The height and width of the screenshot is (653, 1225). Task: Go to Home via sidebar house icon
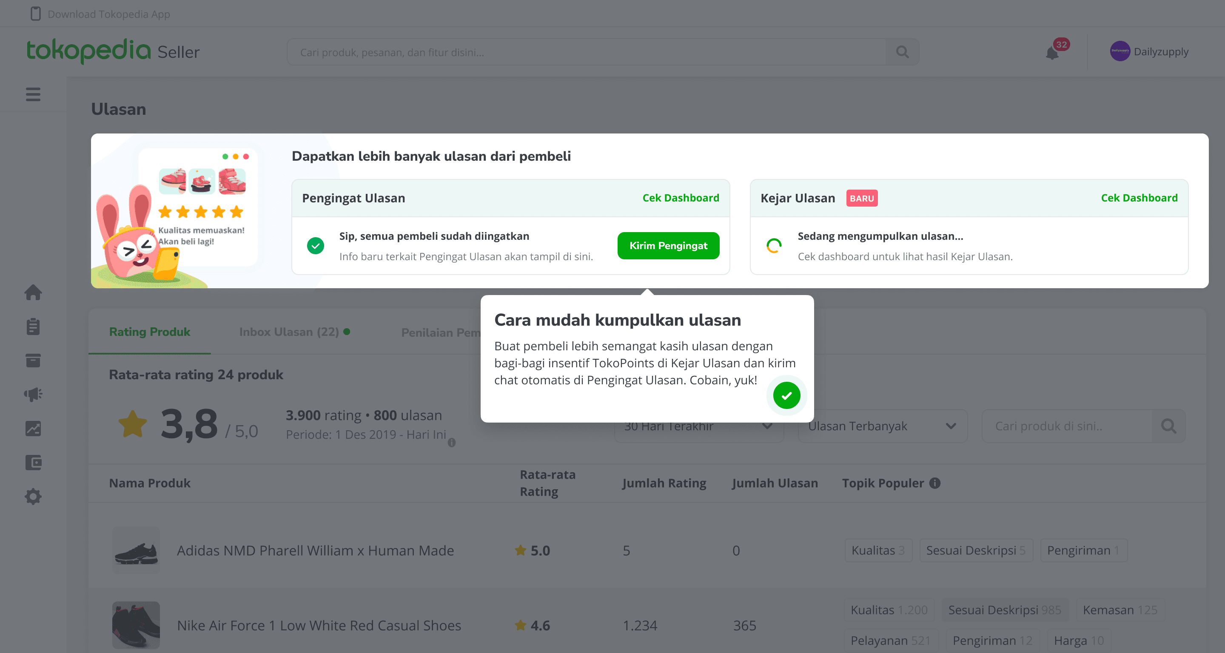[x=33, y=292]
